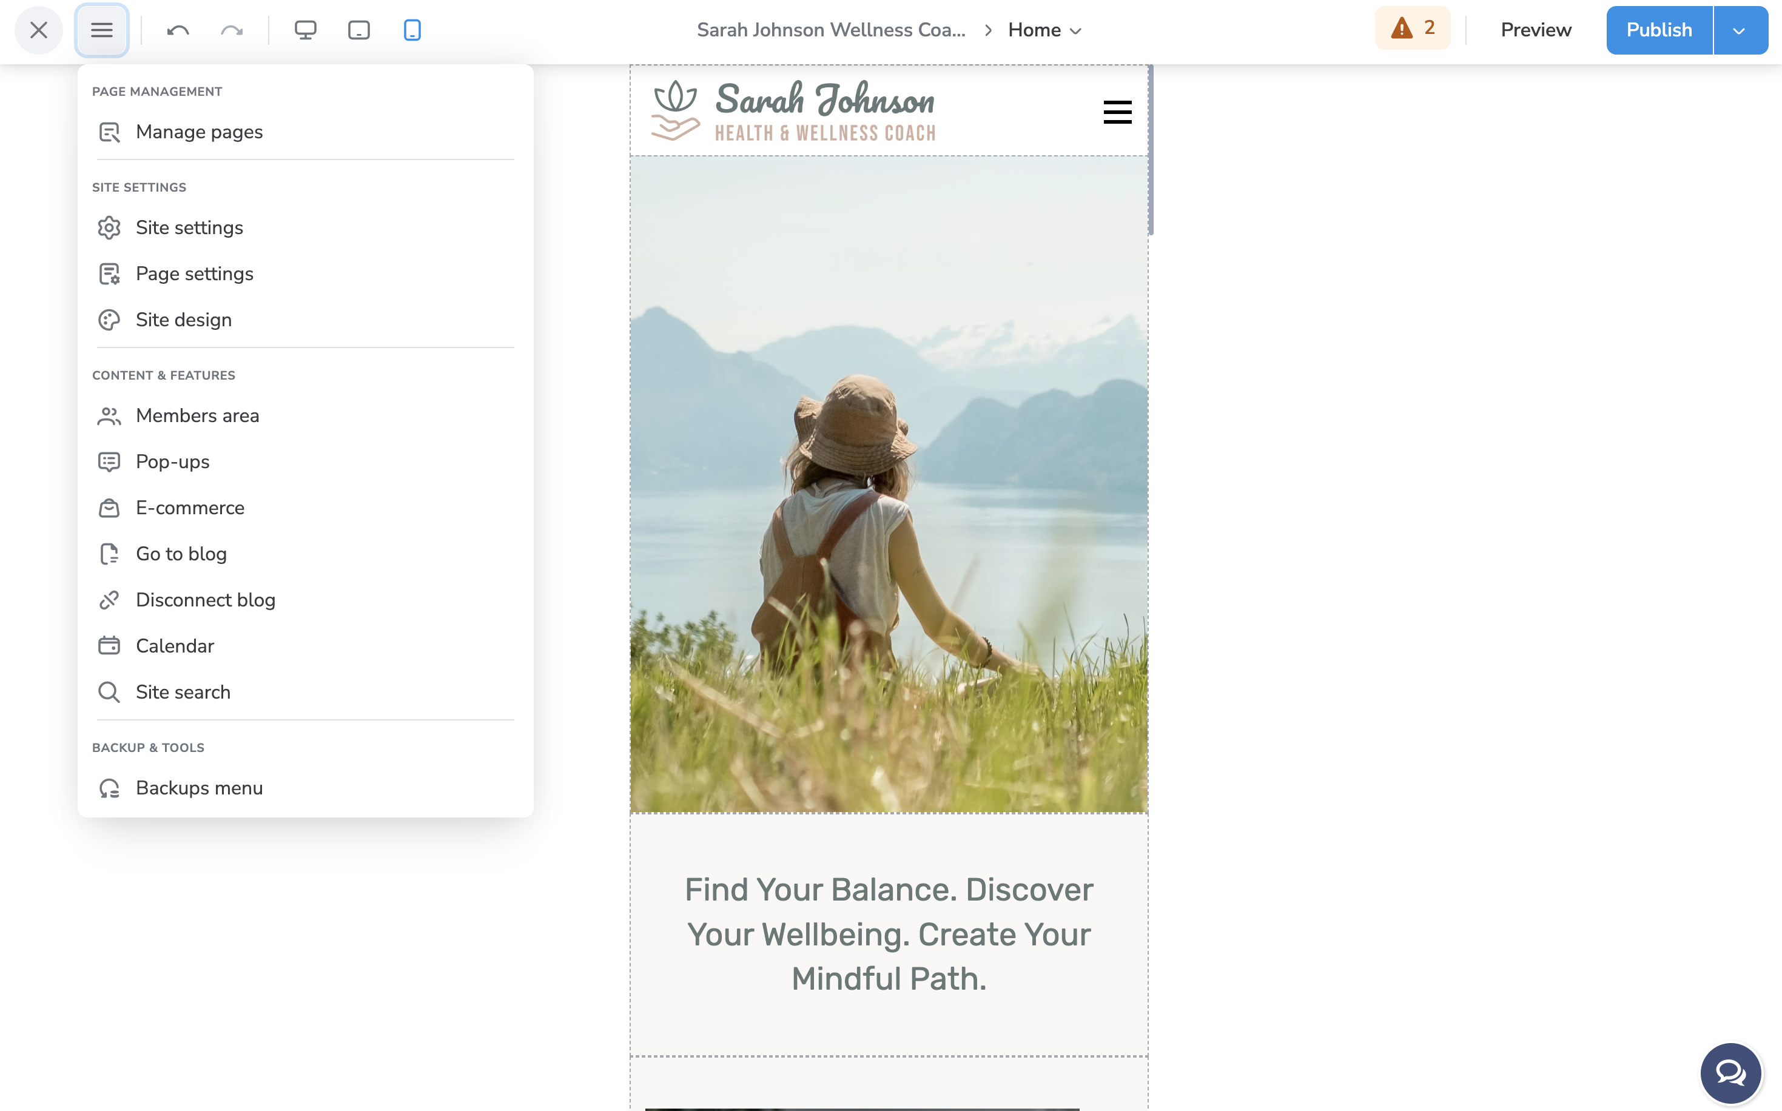This screenshot has width=1782, height=1111.
Task: Switch to mobile view icon
Action: pos(411,30)
